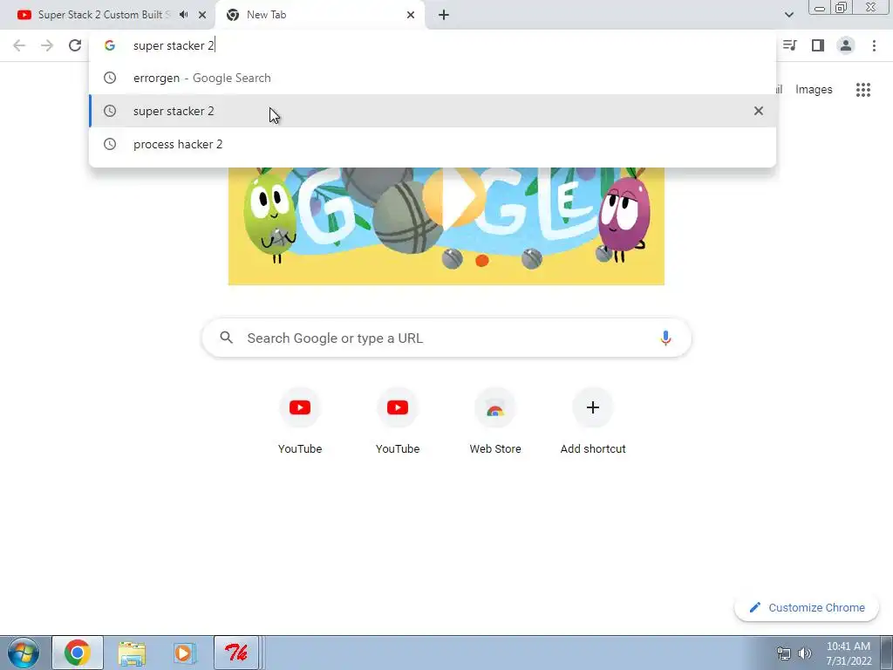The height and width of the screenshot is (670, 893).
Task: Click Add shortcut plus tile
Action: pyautogui.click(x=593, y=421)
